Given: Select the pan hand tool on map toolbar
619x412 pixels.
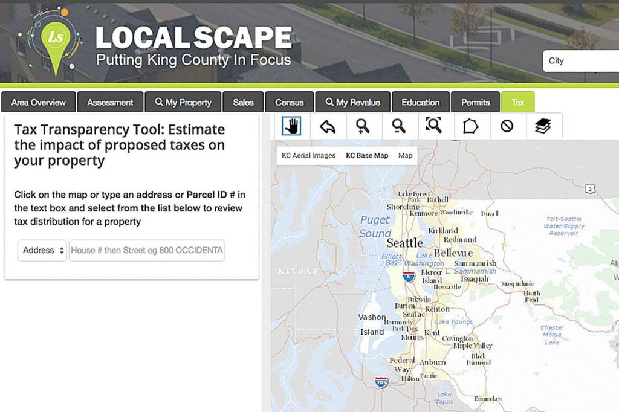Looking at the screenshot, I should 291,126.
